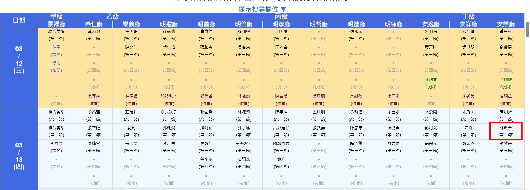Screen dimensions: 530x190
Task: Select the 明孝廳 hall header
Action: [281, 24]
